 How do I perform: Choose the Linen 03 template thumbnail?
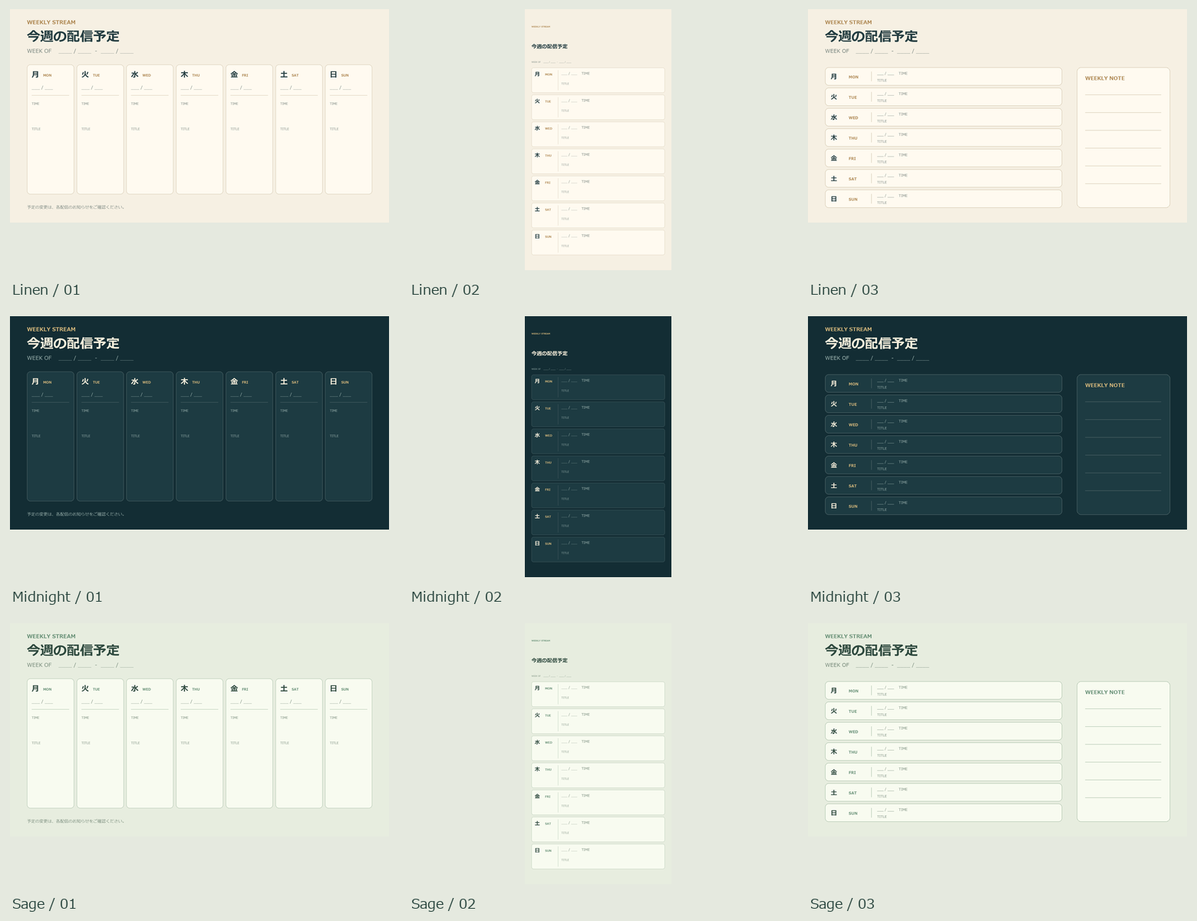998,116
